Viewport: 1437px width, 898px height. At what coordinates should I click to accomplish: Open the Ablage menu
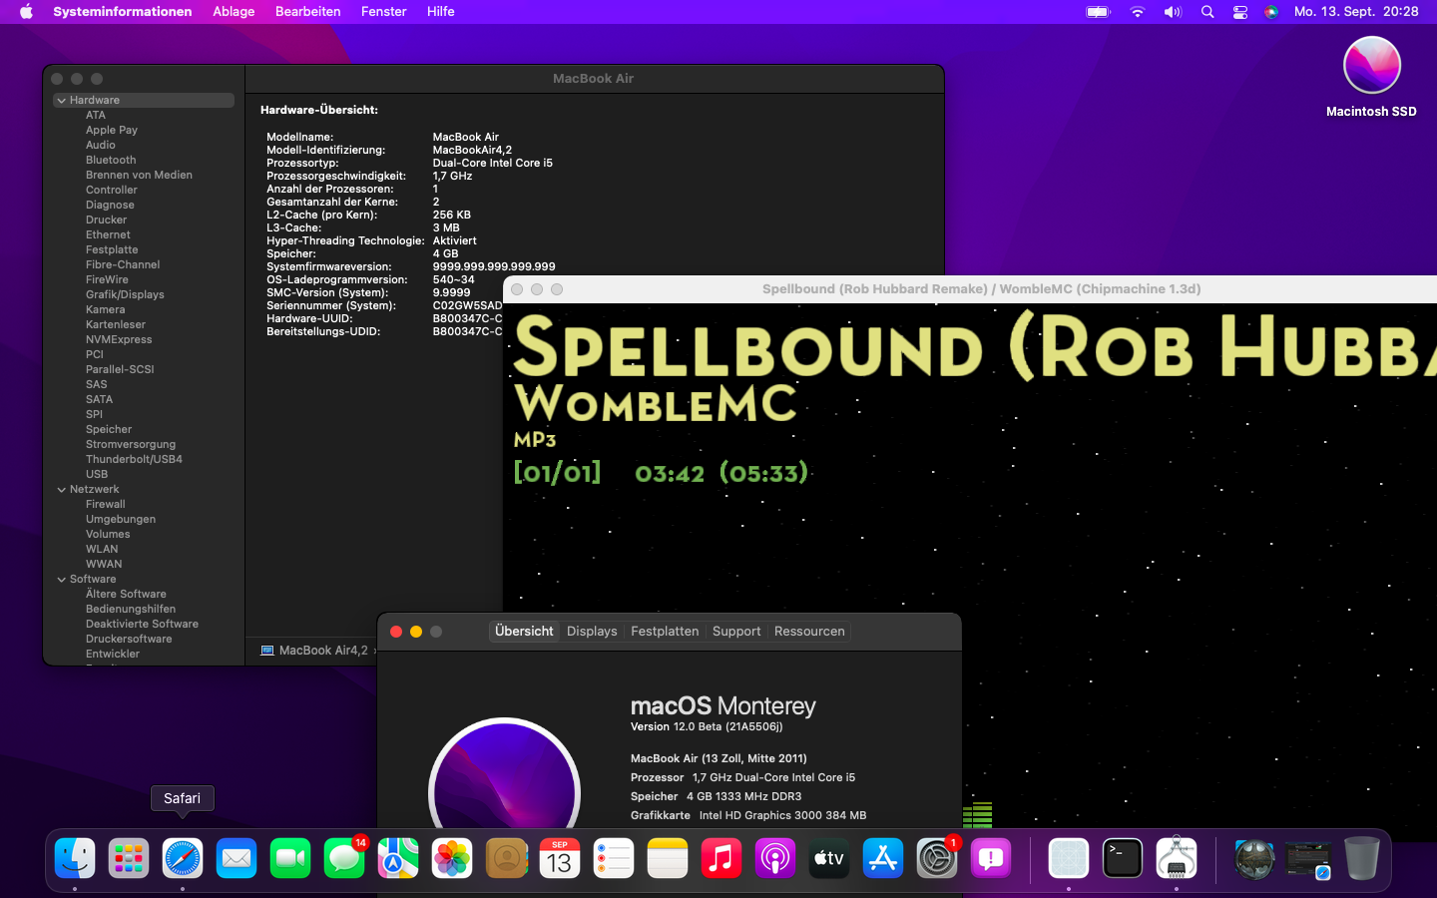(x=234, y=12)
